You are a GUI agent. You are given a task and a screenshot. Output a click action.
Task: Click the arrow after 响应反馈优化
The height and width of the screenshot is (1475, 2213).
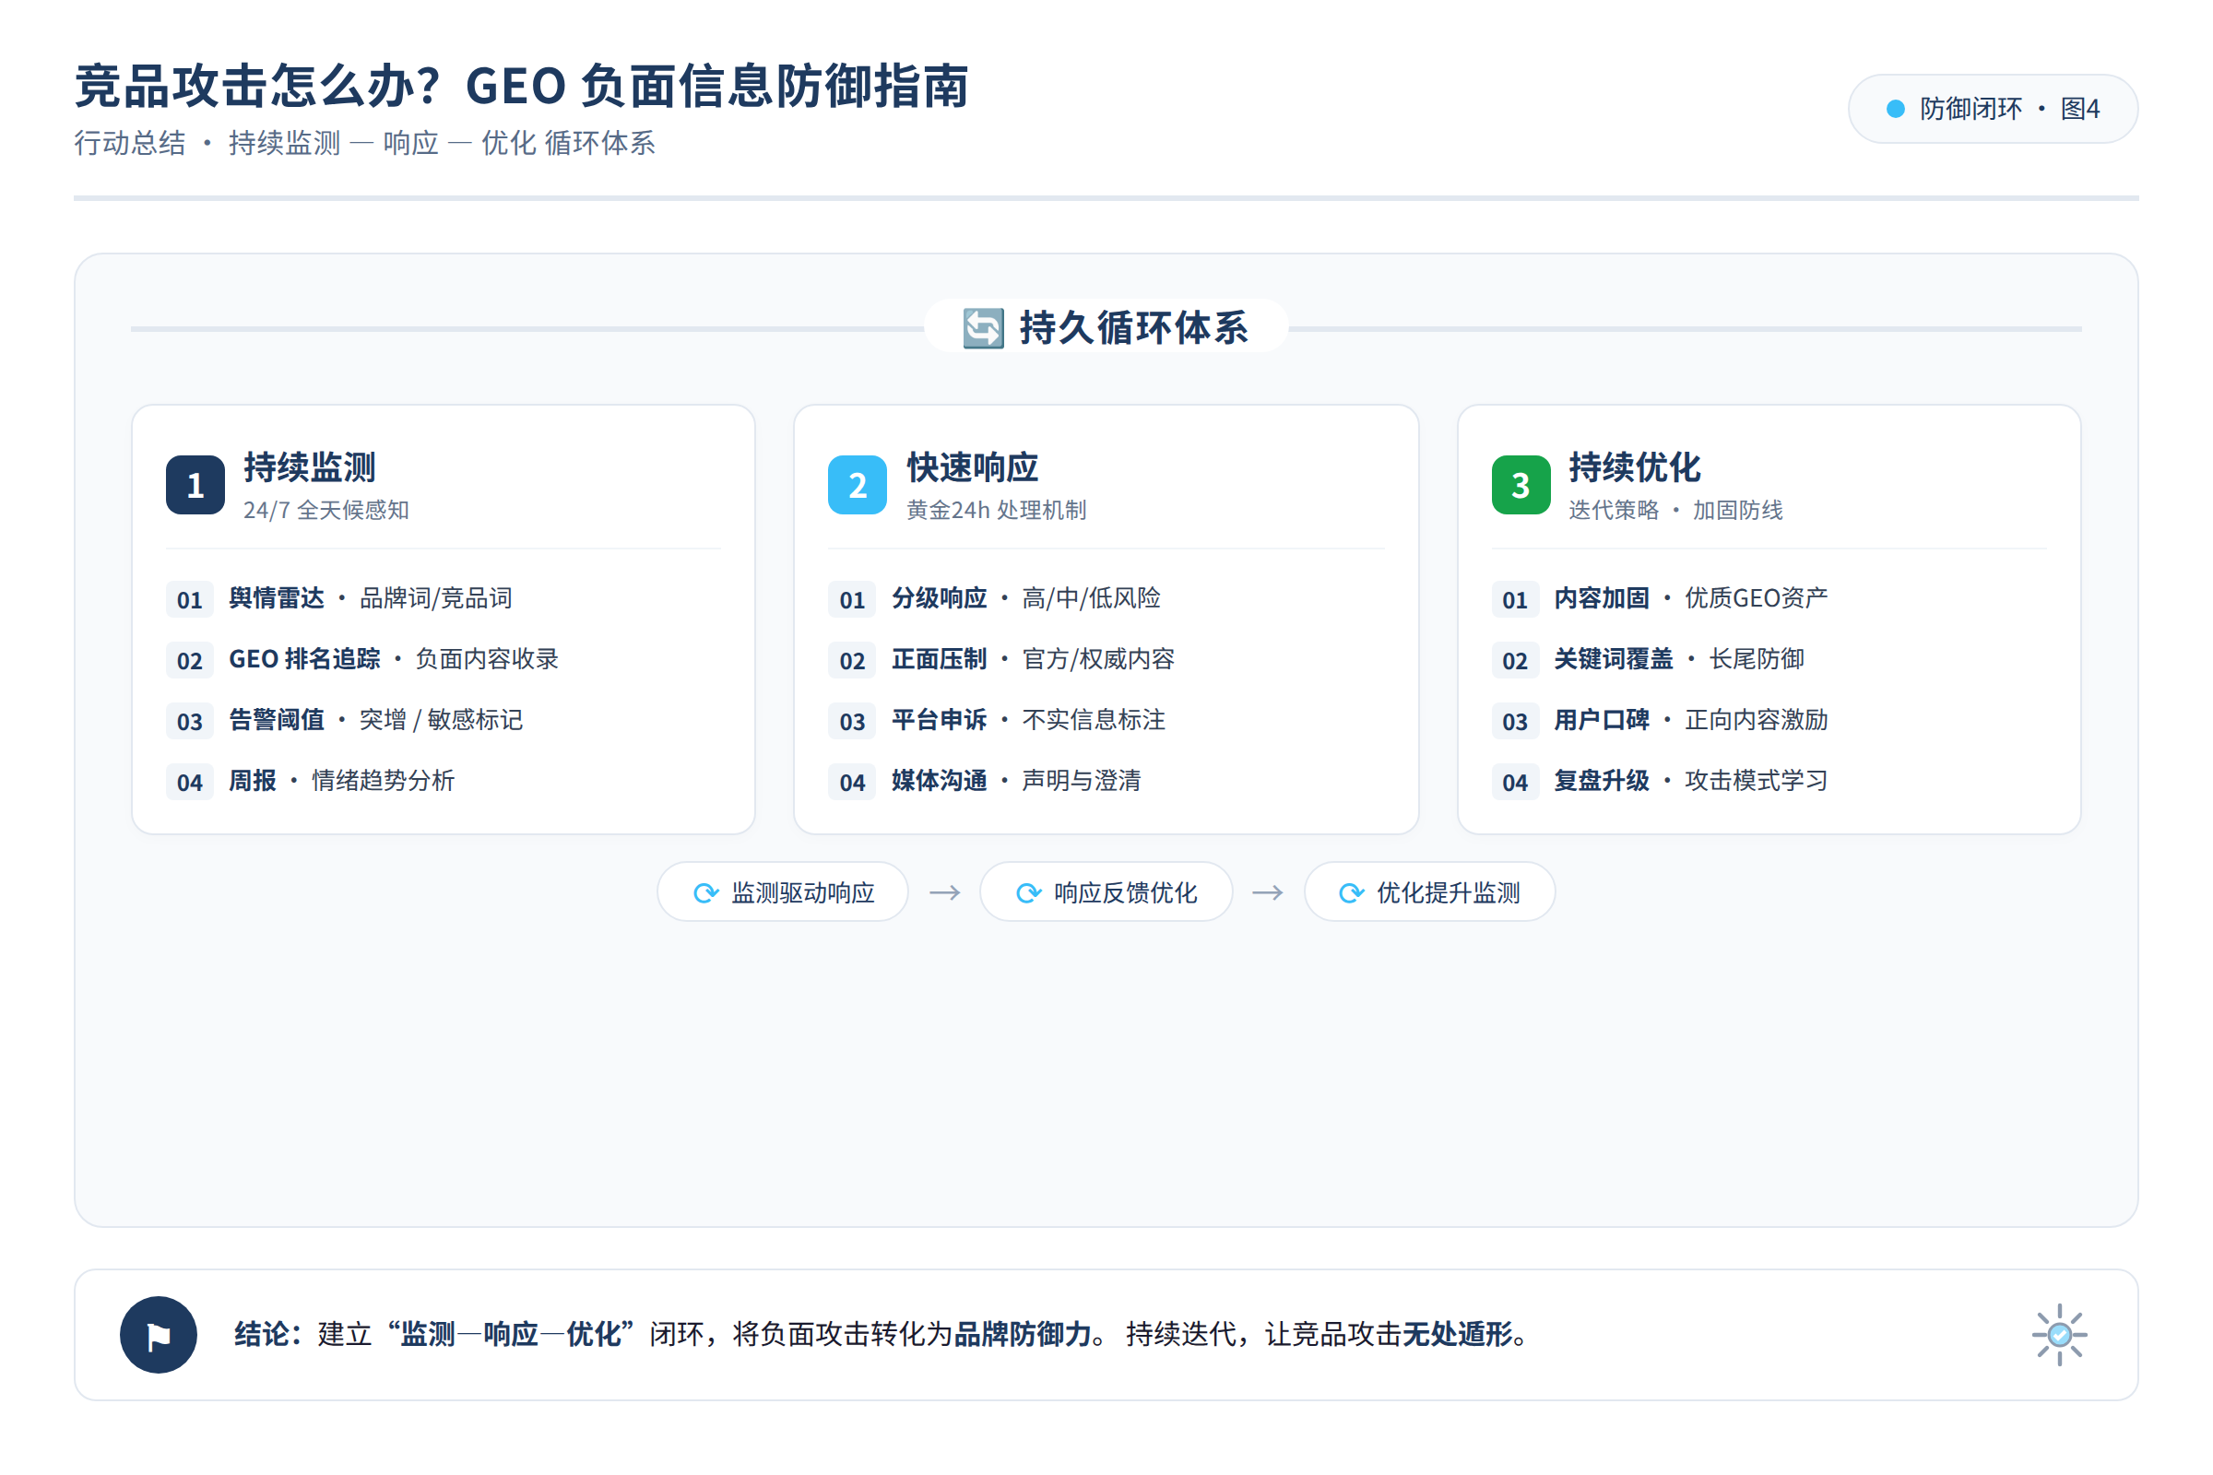(x=1267, y=892)
